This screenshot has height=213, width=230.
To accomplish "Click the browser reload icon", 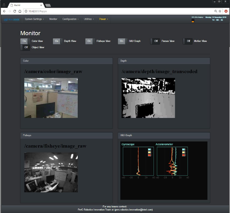I will point(15,11).
